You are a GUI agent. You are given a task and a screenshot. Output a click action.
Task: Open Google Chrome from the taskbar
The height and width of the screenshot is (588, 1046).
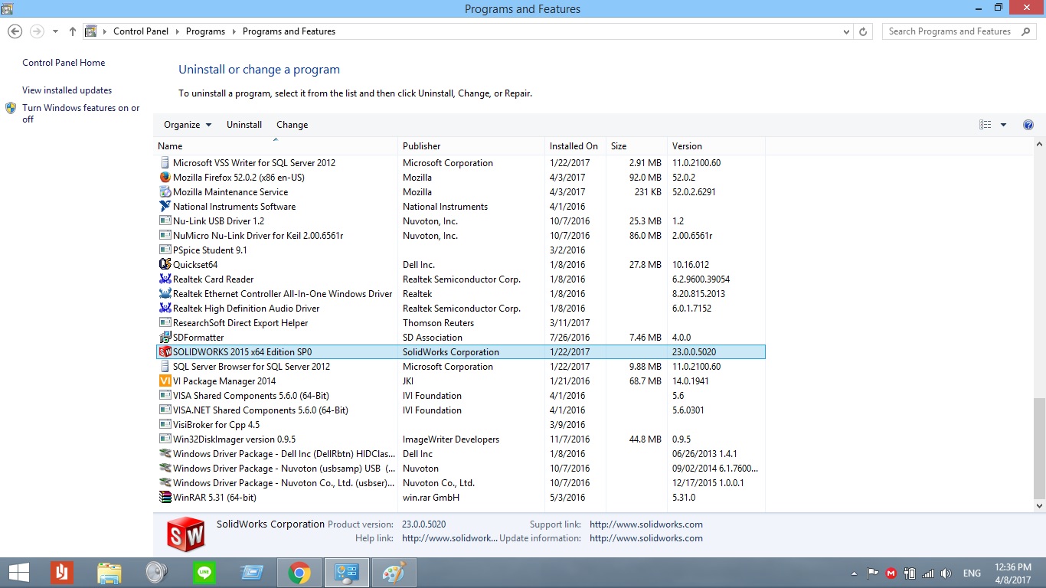click(x=299, y=573)
